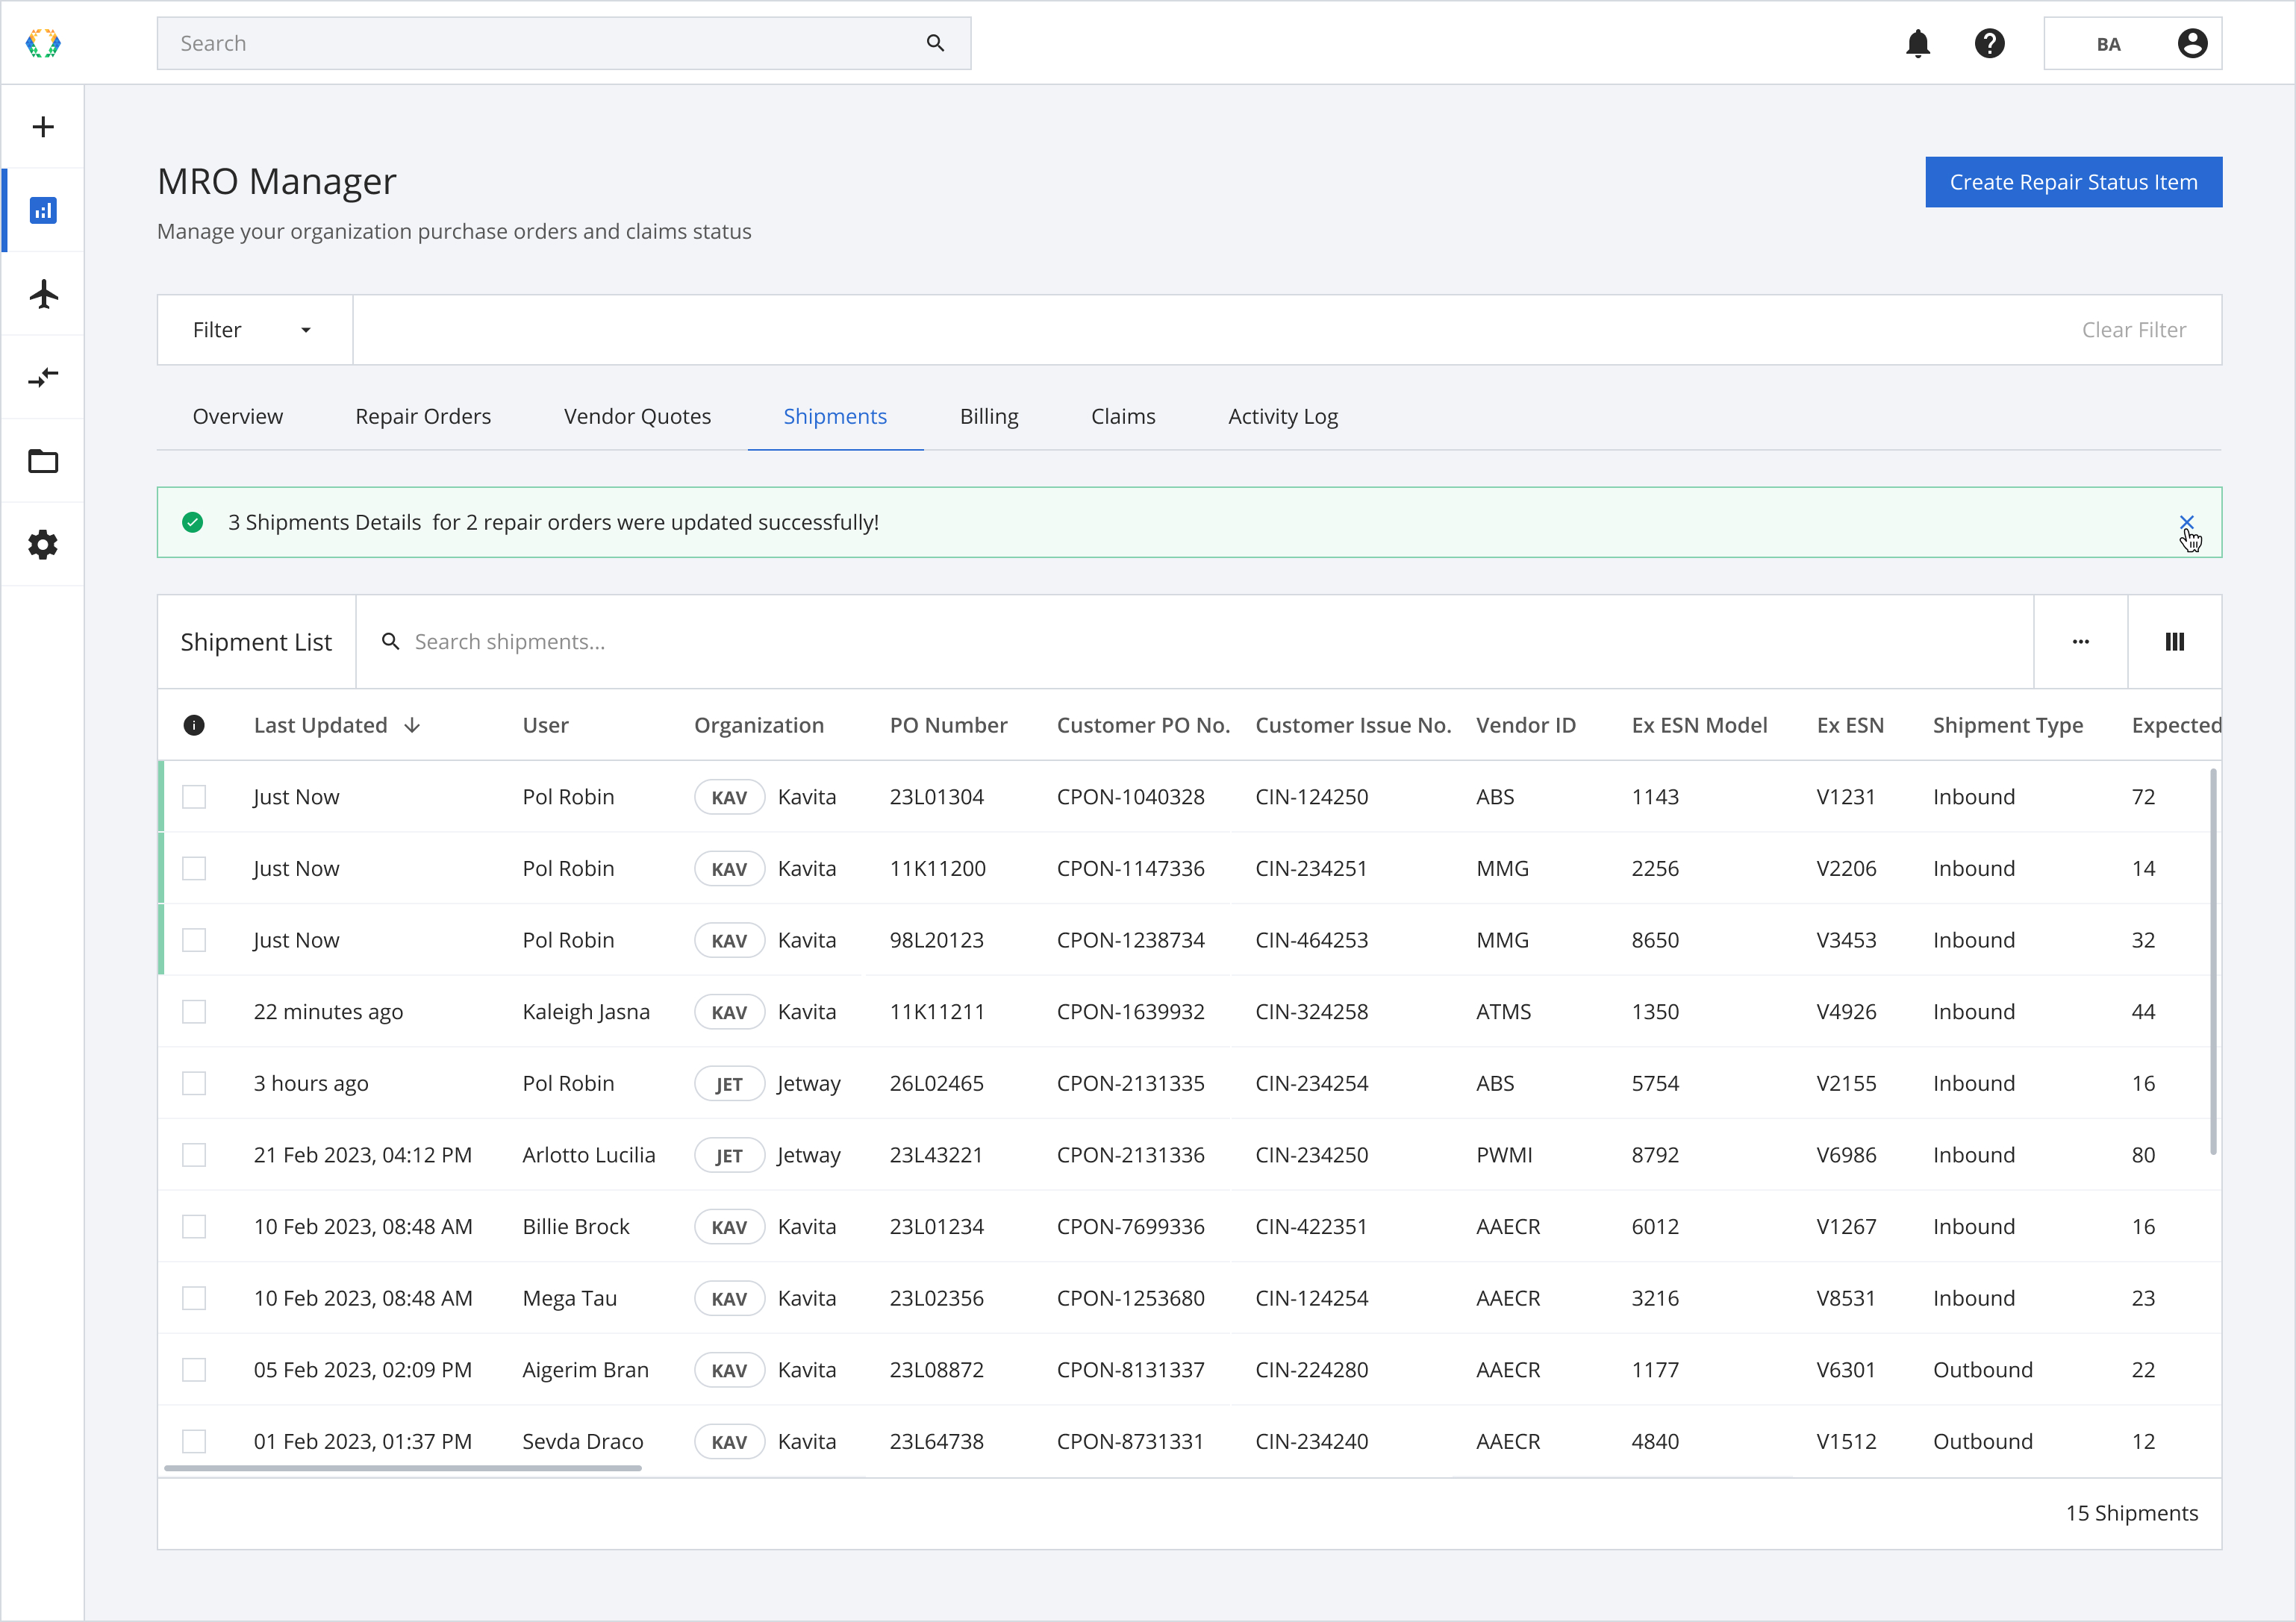The image size is (2296, 1622).
Task: Sort by Last Updated column header
Action: (320, 725)
